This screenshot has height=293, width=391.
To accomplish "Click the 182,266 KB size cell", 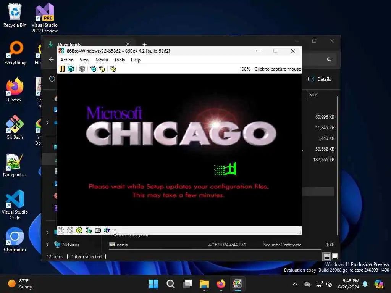I will tap(324, 160).
